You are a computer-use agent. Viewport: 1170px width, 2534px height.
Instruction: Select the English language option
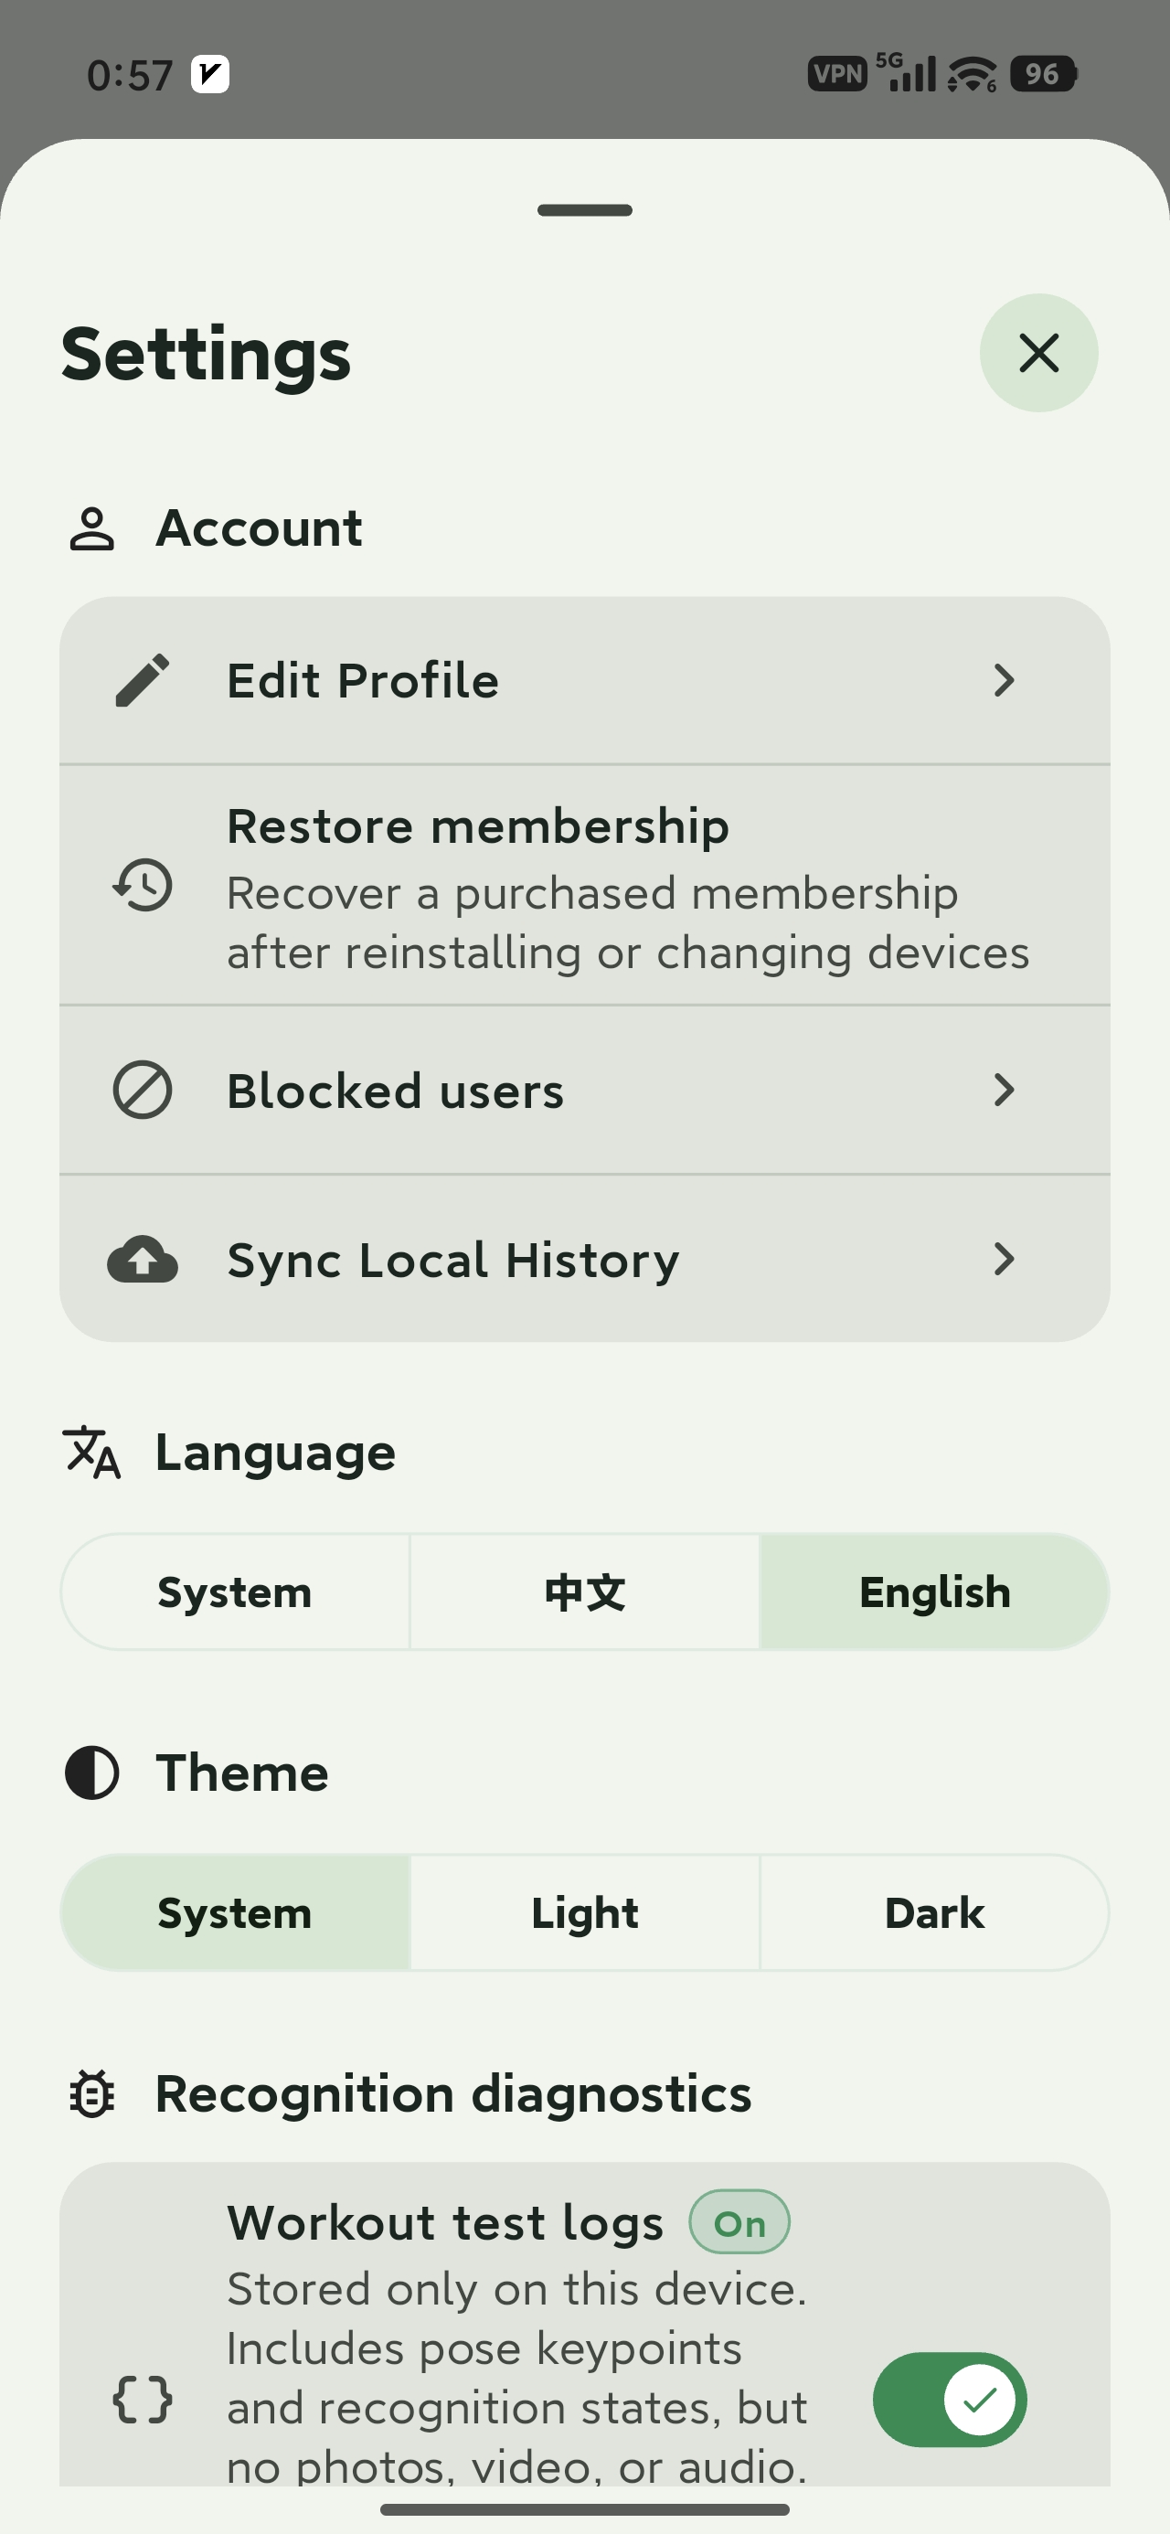click(935, 1592)
